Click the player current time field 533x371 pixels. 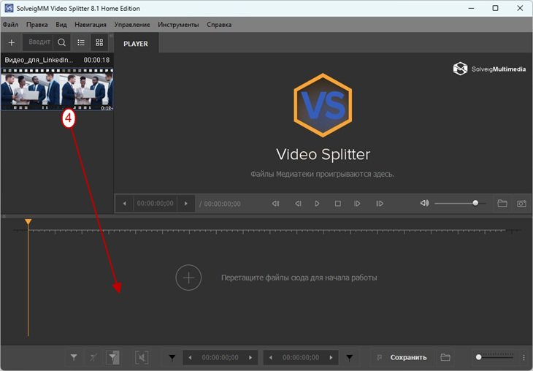(x=155, y=203)
